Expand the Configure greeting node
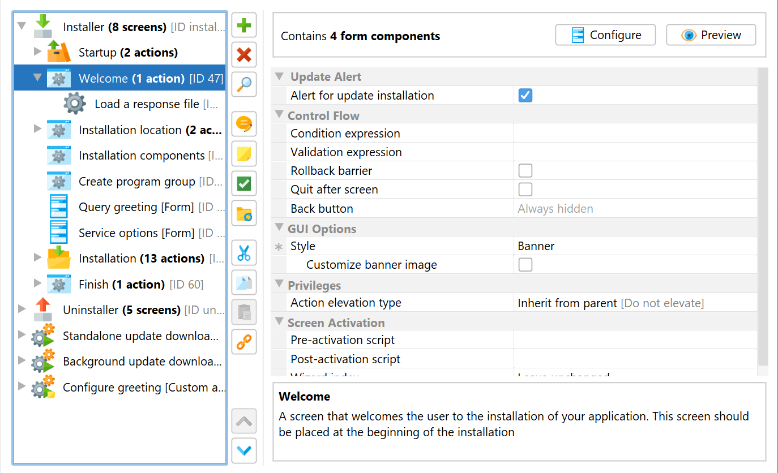Viewport: 778px width, 473px height. [x=22, y=386]
